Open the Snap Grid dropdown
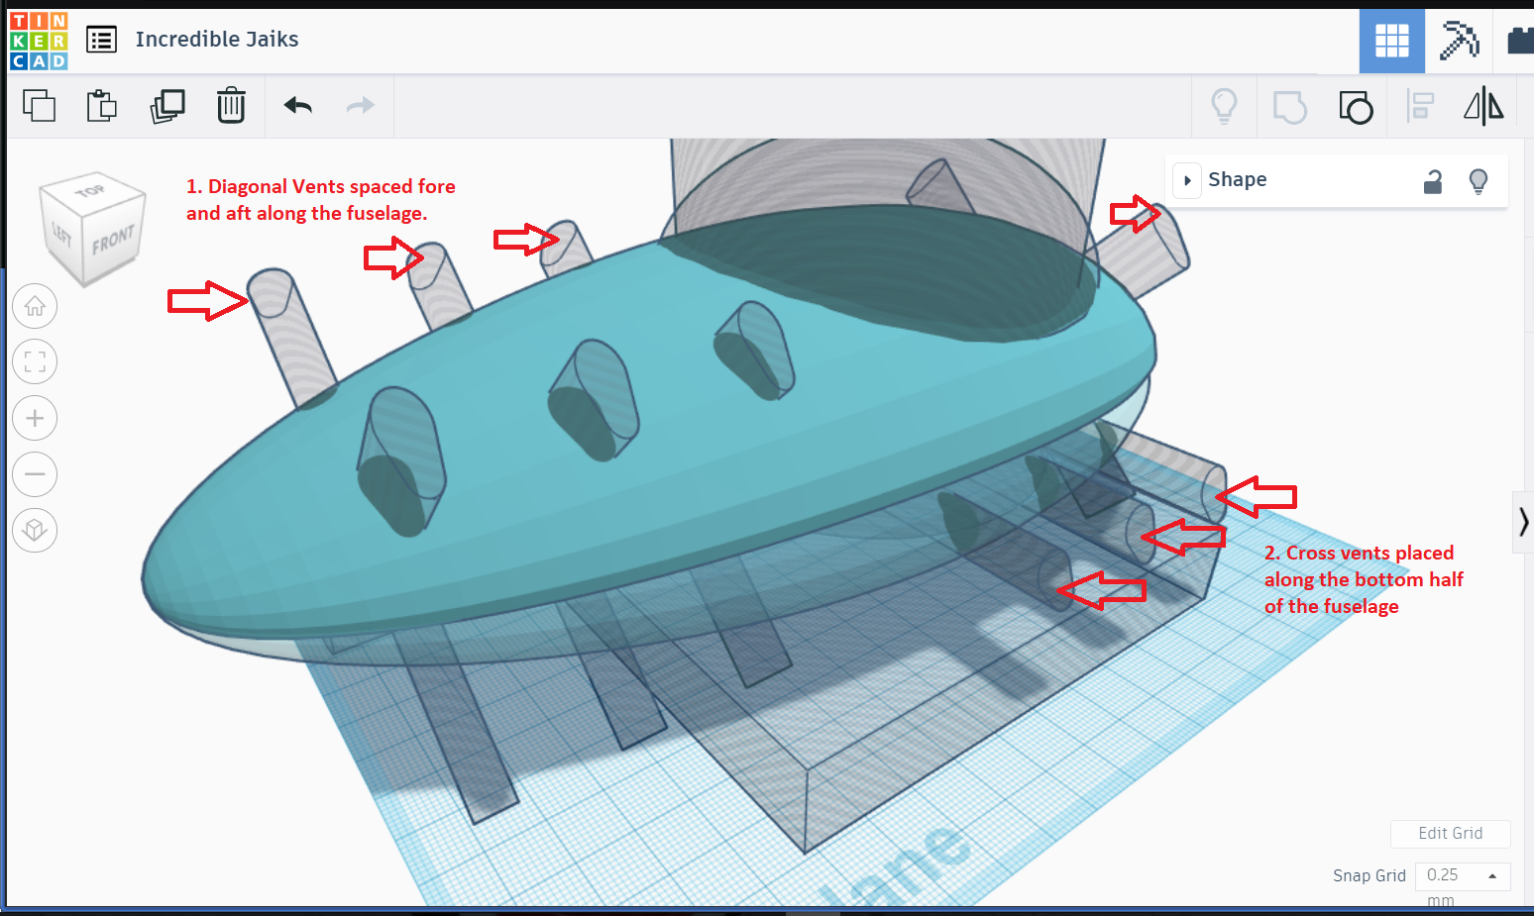 coord(1463,875)
